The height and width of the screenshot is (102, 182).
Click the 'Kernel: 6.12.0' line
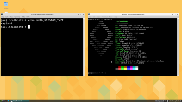click(131, 29)
